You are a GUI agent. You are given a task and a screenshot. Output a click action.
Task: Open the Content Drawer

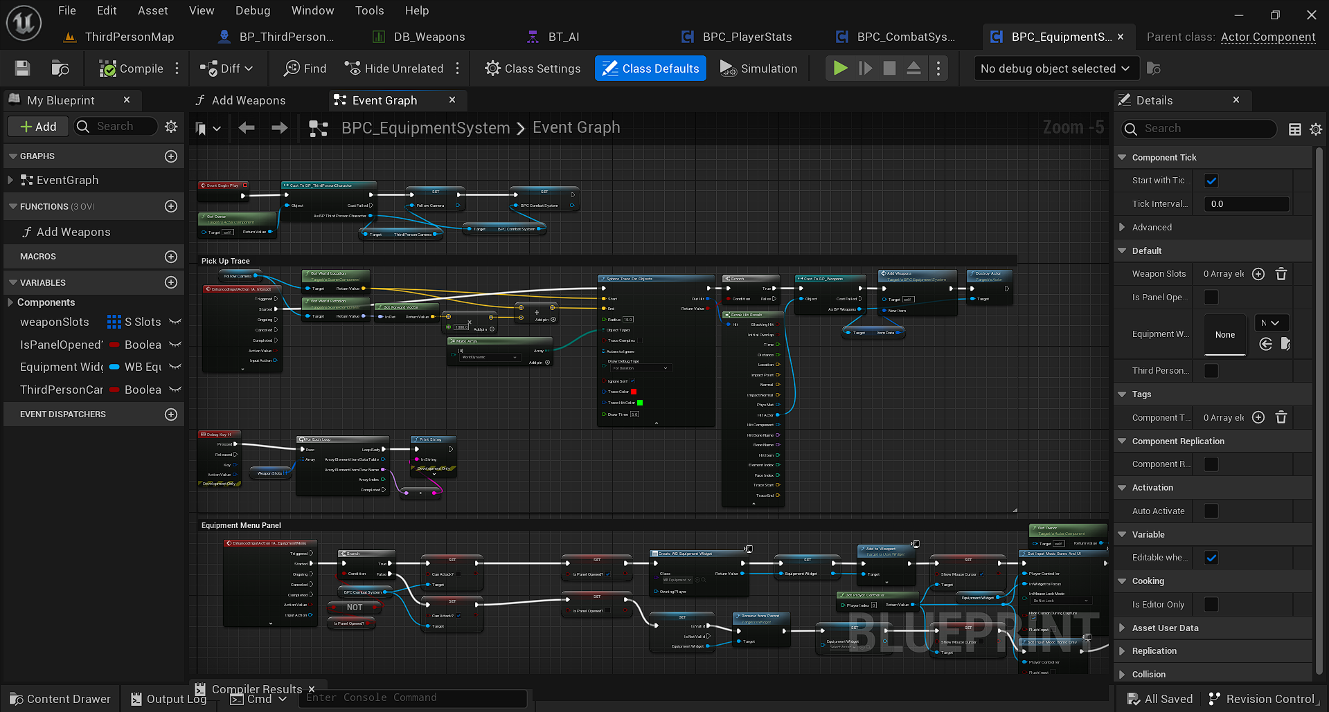pyautogui.click(x=60, y=699)
